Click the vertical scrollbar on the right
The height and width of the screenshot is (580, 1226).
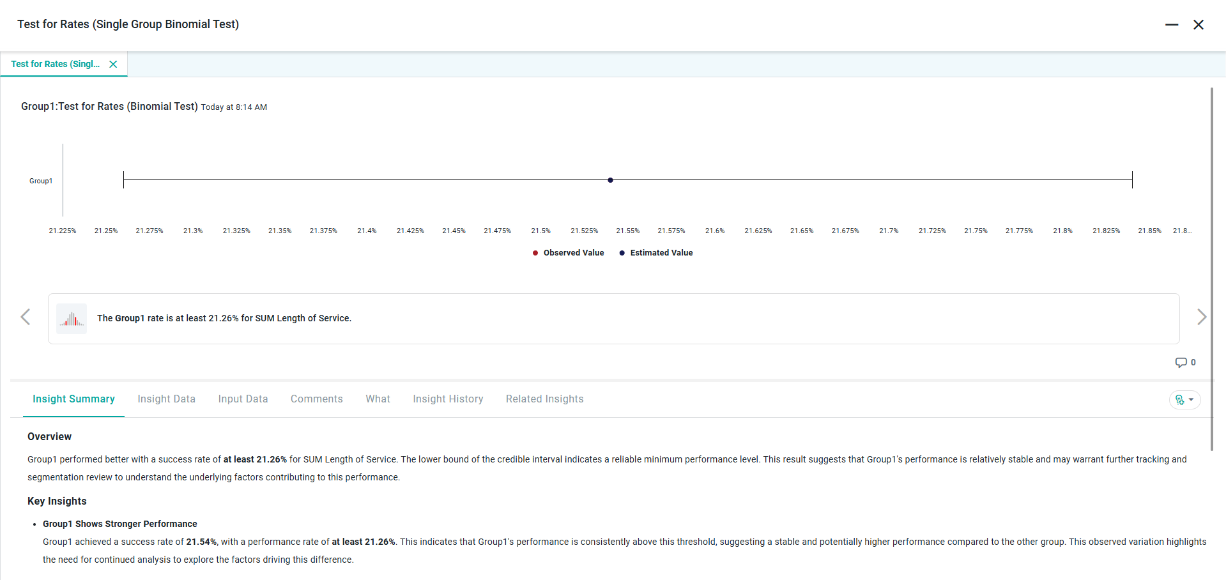[x=1211, y=268]
